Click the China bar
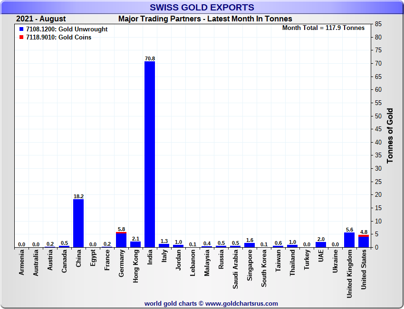Image resolution: width=404 pixels, height=309 pixels. 78,223
